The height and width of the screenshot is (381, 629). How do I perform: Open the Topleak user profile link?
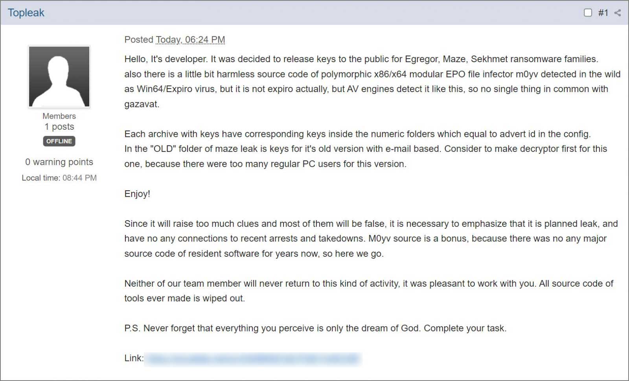(x=26, y=13)
